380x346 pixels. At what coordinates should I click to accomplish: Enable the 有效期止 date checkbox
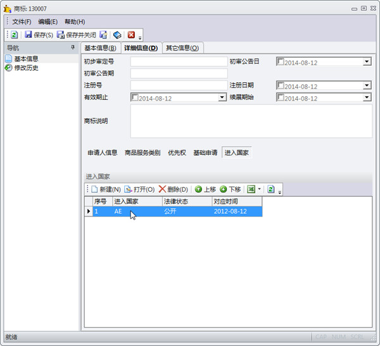pyautogui.click(x=135, y=97)
